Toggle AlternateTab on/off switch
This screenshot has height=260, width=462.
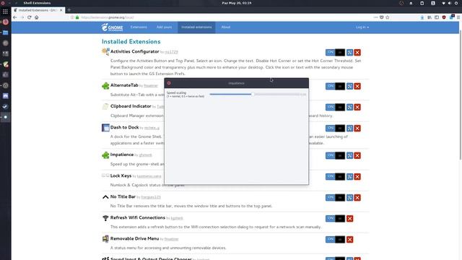pyautogui.click(x=335, y=86)
